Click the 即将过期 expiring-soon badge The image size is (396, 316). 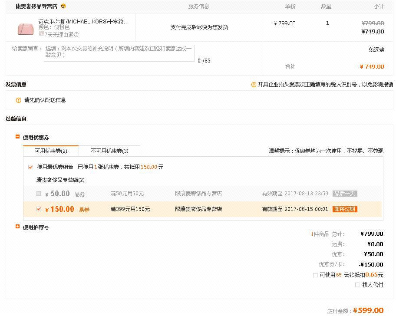[x=344, y=209]
